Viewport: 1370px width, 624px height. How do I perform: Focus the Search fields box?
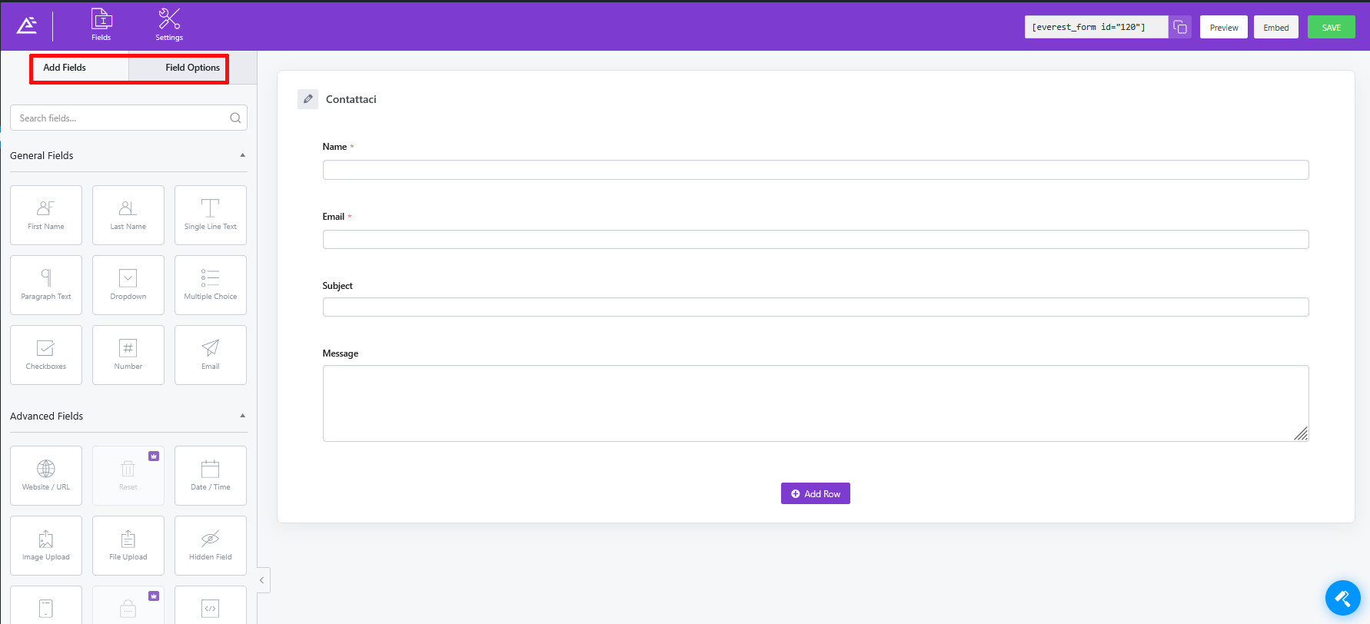coord(128,118)
